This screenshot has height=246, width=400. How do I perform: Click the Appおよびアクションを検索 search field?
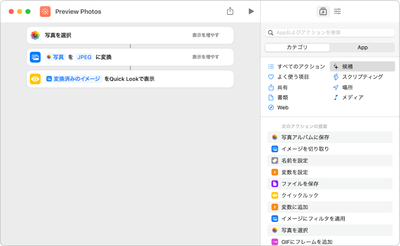tap(330, 33)
